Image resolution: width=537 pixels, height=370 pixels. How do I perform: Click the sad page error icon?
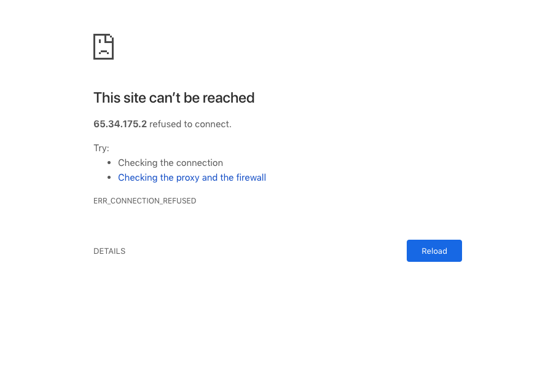tap(103, 47)
